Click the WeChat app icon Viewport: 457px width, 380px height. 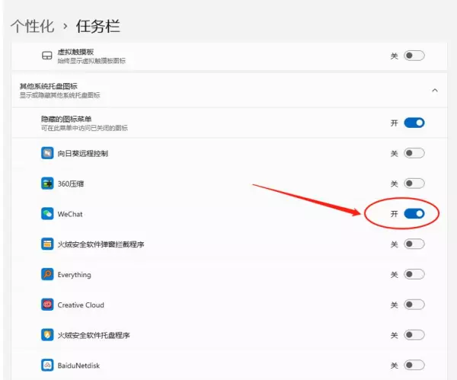[47, 214]
